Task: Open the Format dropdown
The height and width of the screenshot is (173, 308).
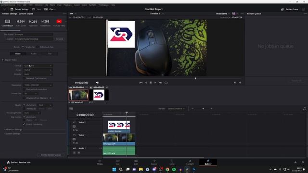Action: [38, 66]
